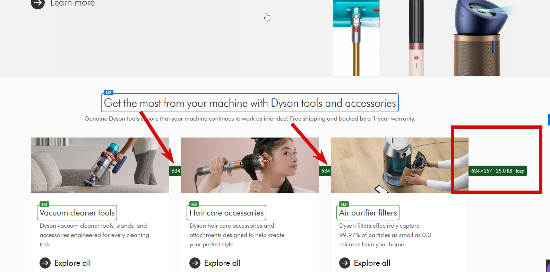Click the Dyson hair care accessories description text
The image size is (550, 272).
(x=237, y=235)
